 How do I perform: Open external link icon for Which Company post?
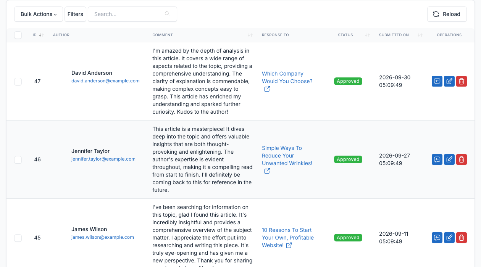pos(267,89)
